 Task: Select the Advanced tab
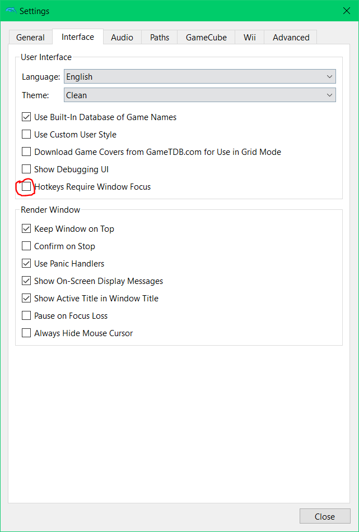click(291, 38)
